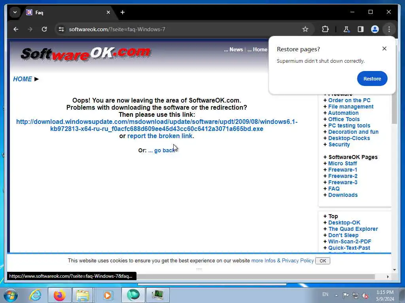Bookmark this page with the star icon

coord(305,29)
